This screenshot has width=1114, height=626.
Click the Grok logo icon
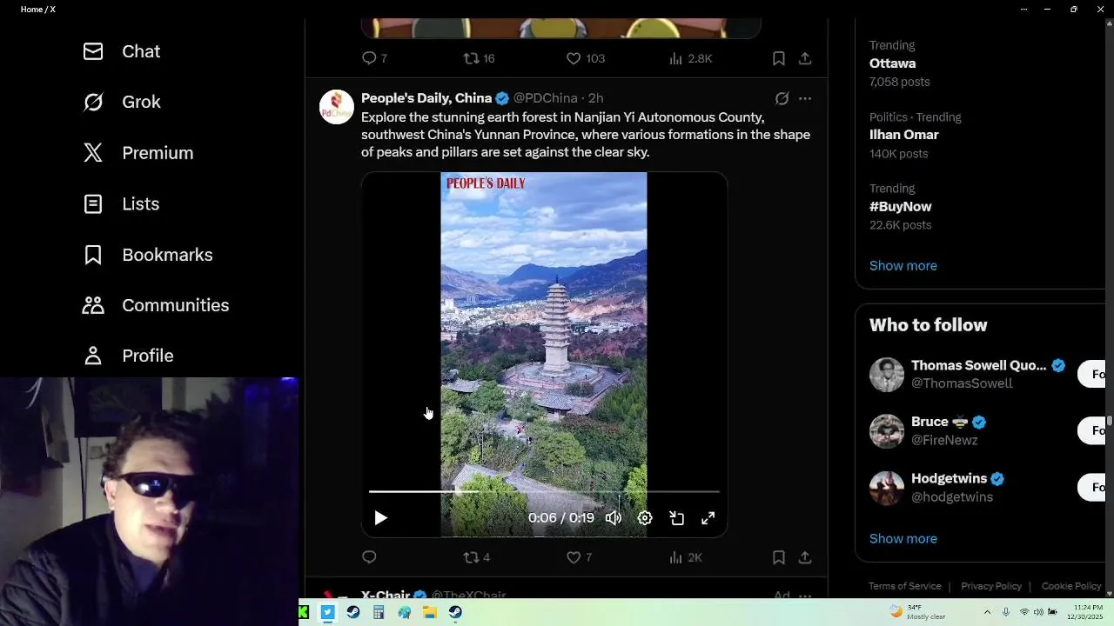(x=93, y=102)
